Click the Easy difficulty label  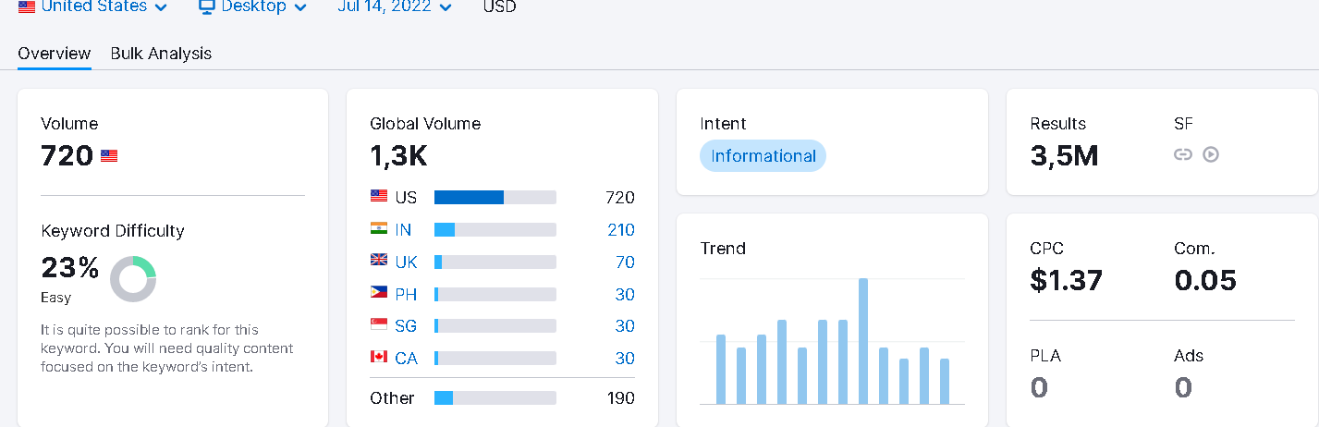click(x=55, y=298)
